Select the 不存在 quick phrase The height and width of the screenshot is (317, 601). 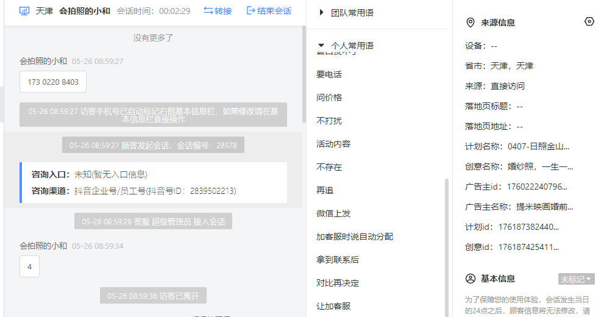(329, 167)
